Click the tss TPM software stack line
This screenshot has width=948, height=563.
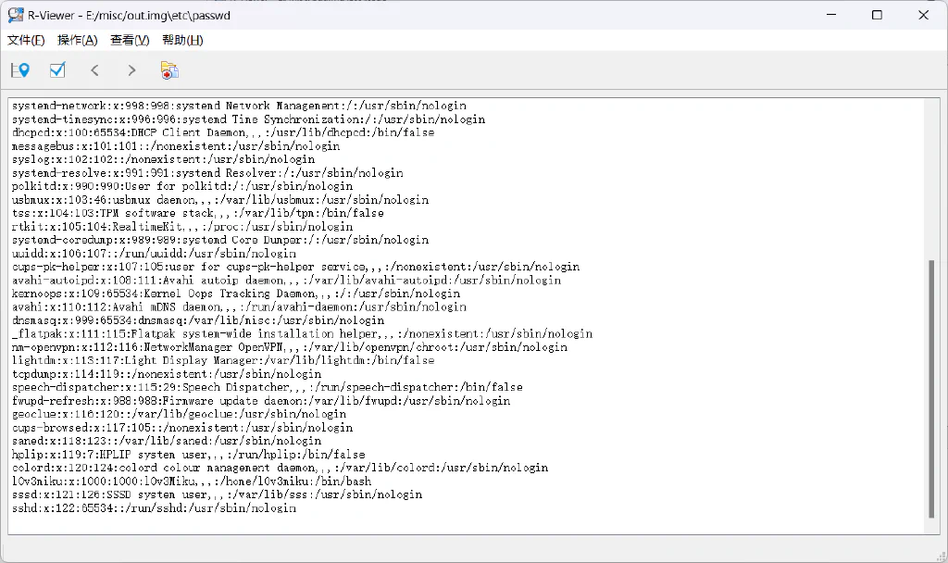click(x=198, y=213)
